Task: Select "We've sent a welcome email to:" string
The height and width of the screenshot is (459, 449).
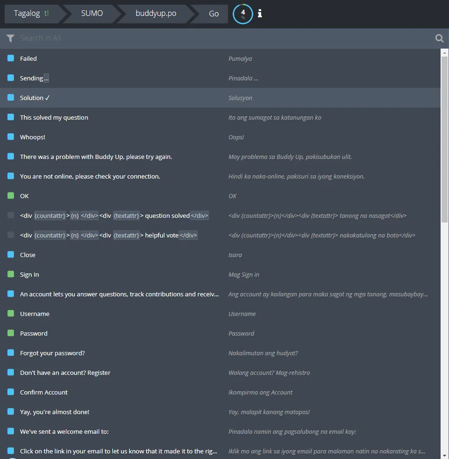Action: [x=64, y=431]
